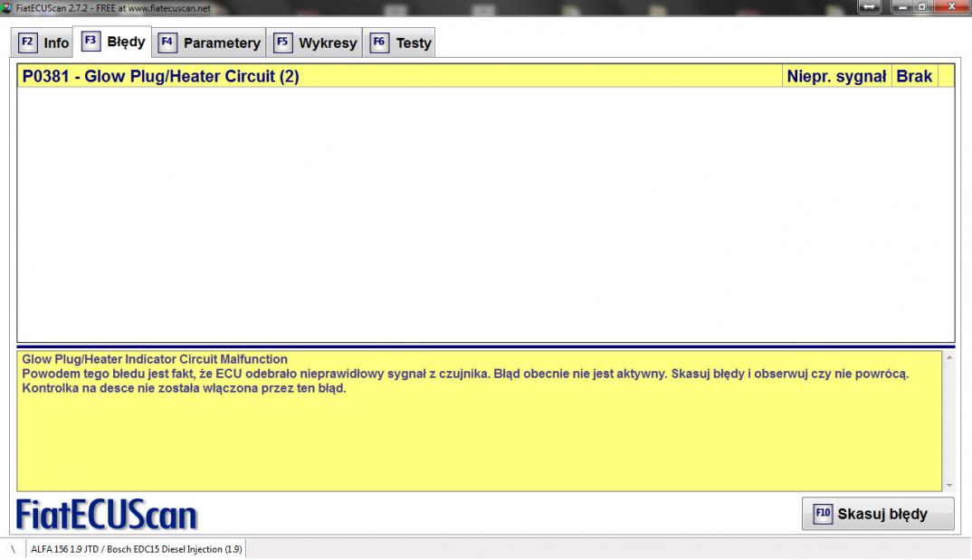Click the Glow Plug/Heater Indicator Circuit Malfunction text

[x=155, y=359]
